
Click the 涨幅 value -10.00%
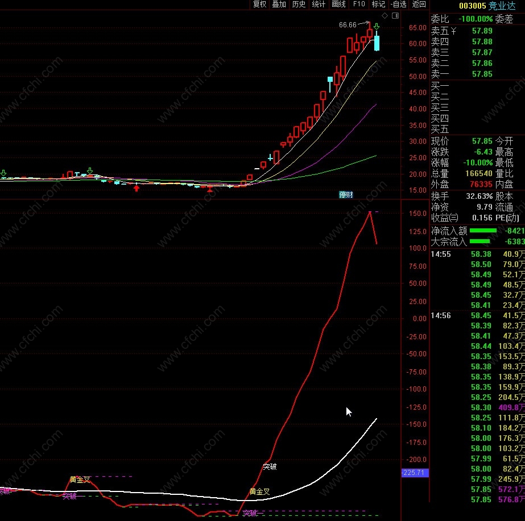pos(478,163)
